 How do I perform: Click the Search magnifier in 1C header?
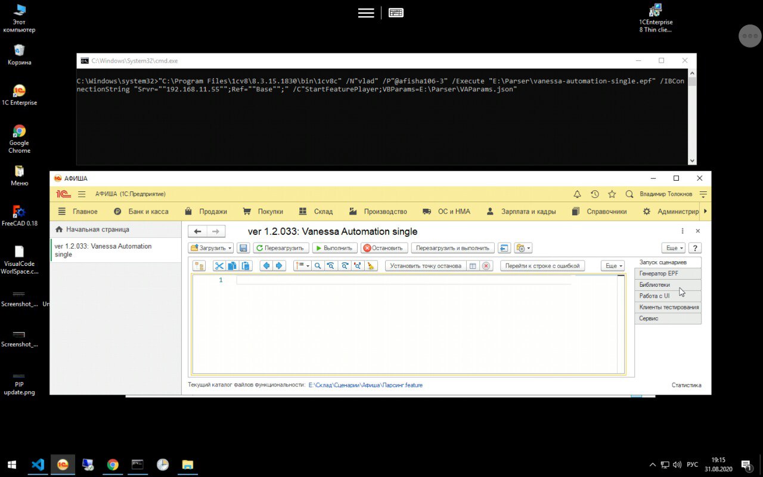click(x=629, y=194)
